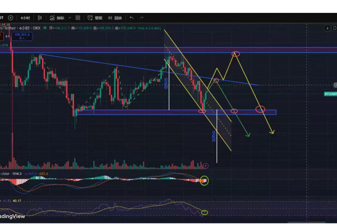
Task: Select the candlestick chart style icon
Action: [39, 18]
